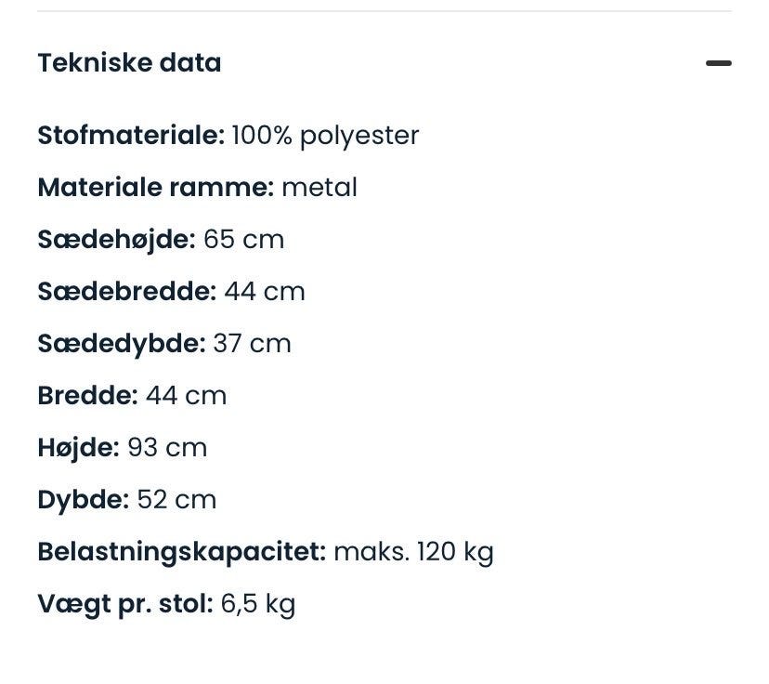Viewport: 769px width, 684px height.
Task: Click the 37 cm seat depth value
Action: point(252,344)
